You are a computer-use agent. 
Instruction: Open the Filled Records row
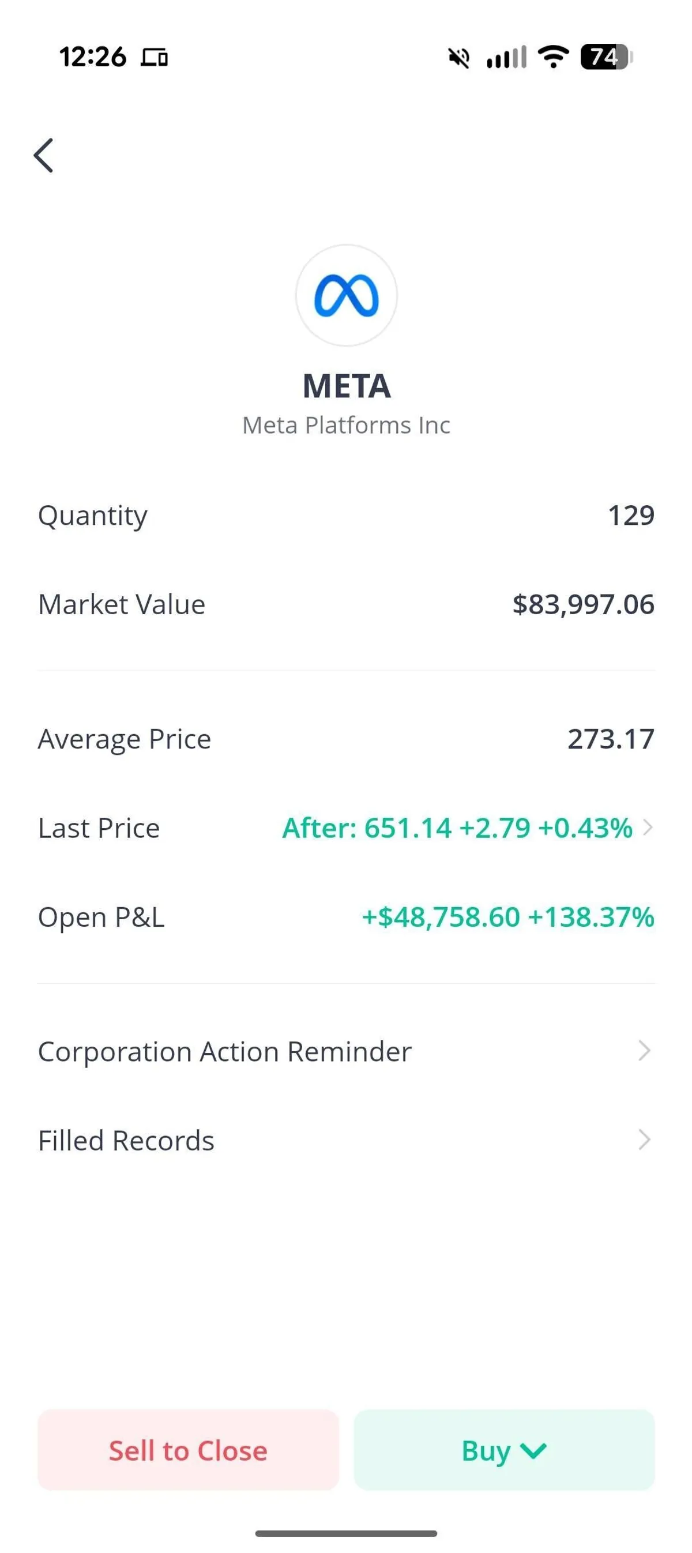[127, 1141]
